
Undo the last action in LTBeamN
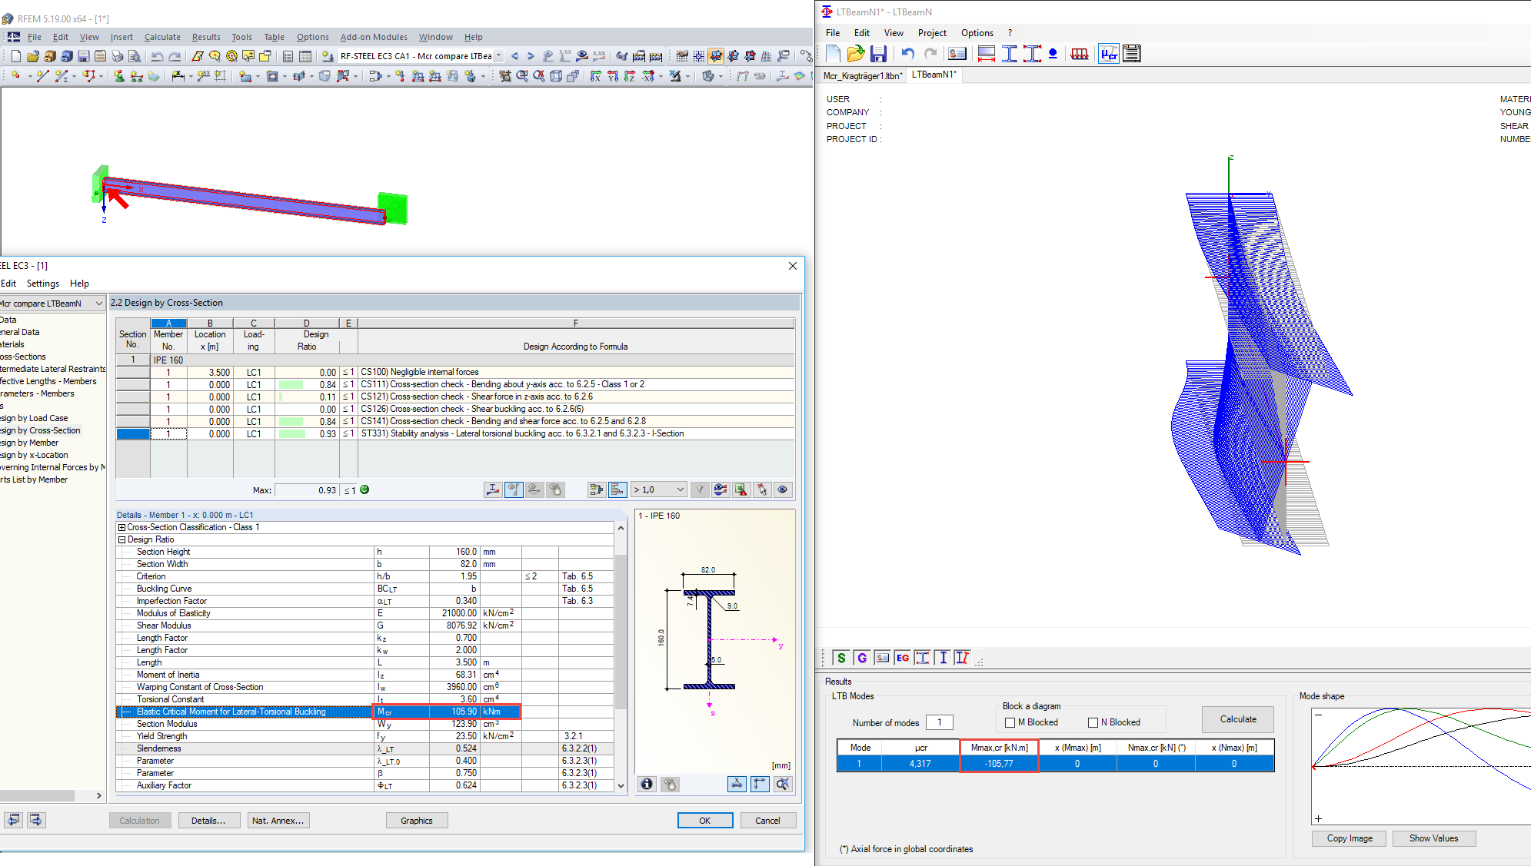pos(907,53)
